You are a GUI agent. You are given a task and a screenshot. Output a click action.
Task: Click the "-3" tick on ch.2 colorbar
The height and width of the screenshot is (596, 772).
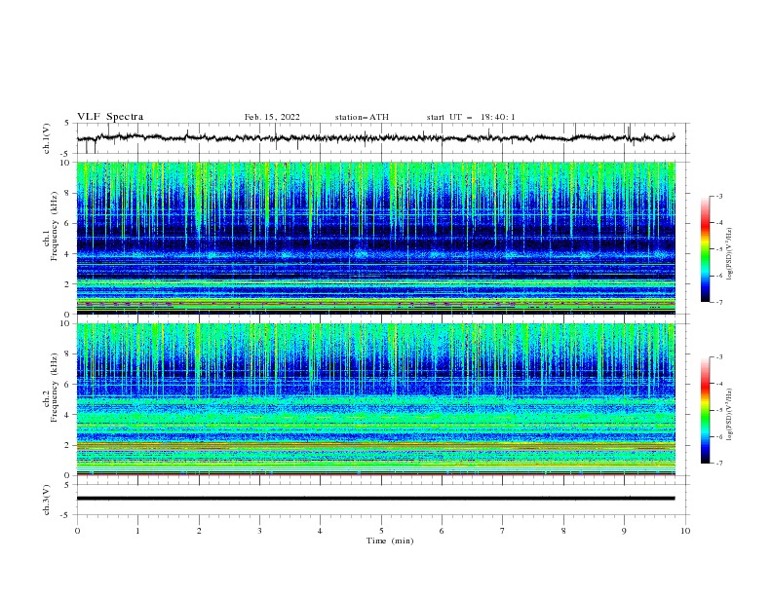pyautogui.click(x=718, y=357)
